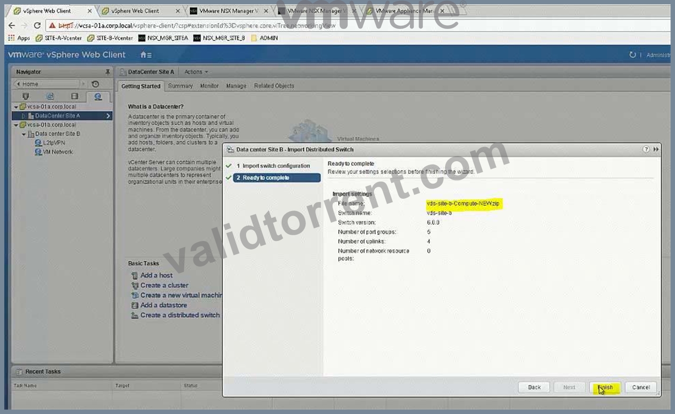Select the L2tpVPN network
The height and width of the screenshot is (414, 675).
point(54,143)
